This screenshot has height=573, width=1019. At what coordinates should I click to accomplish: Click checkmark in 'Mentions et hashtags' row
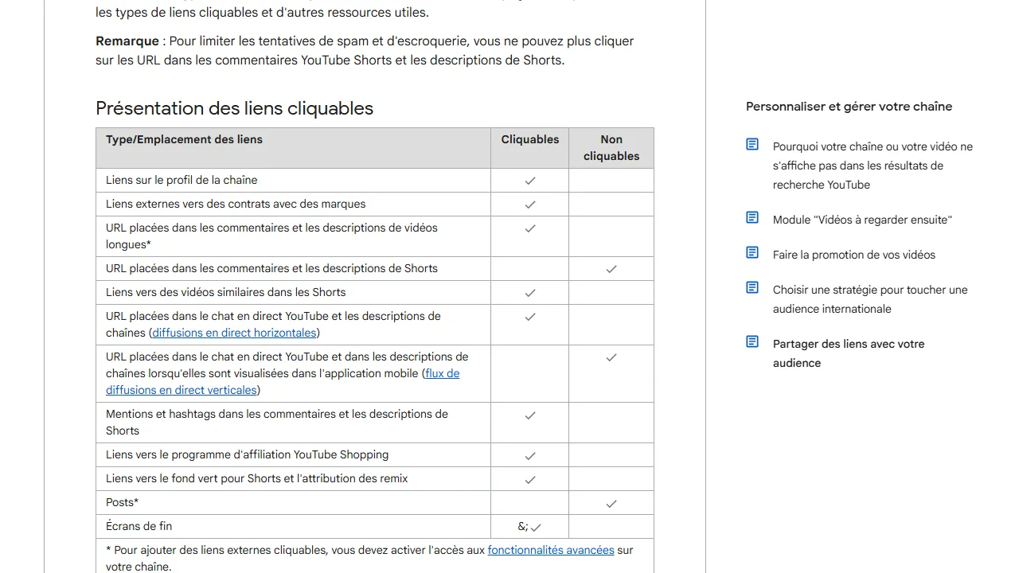[x=530, y=415]
